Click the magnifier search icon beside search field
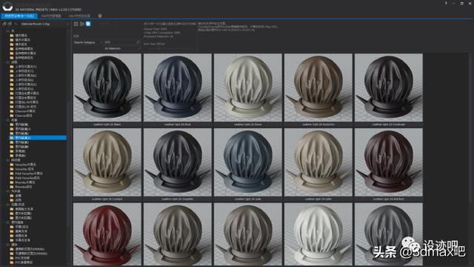 (138, 42)
